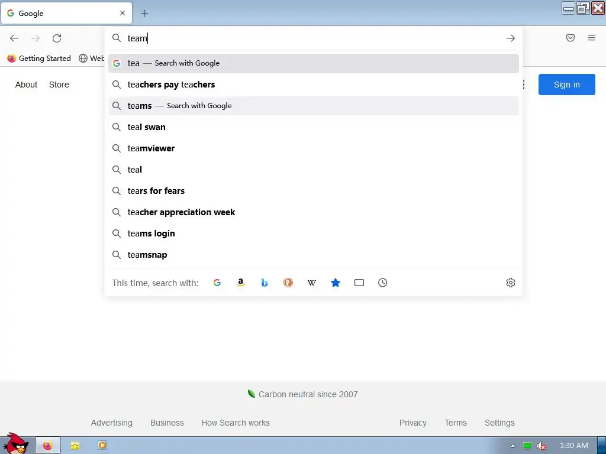Pick the 'teams — Search with Google' suggestion

[314, 106]
